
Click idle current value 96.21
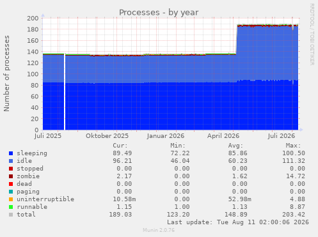(x=122, y=161)
